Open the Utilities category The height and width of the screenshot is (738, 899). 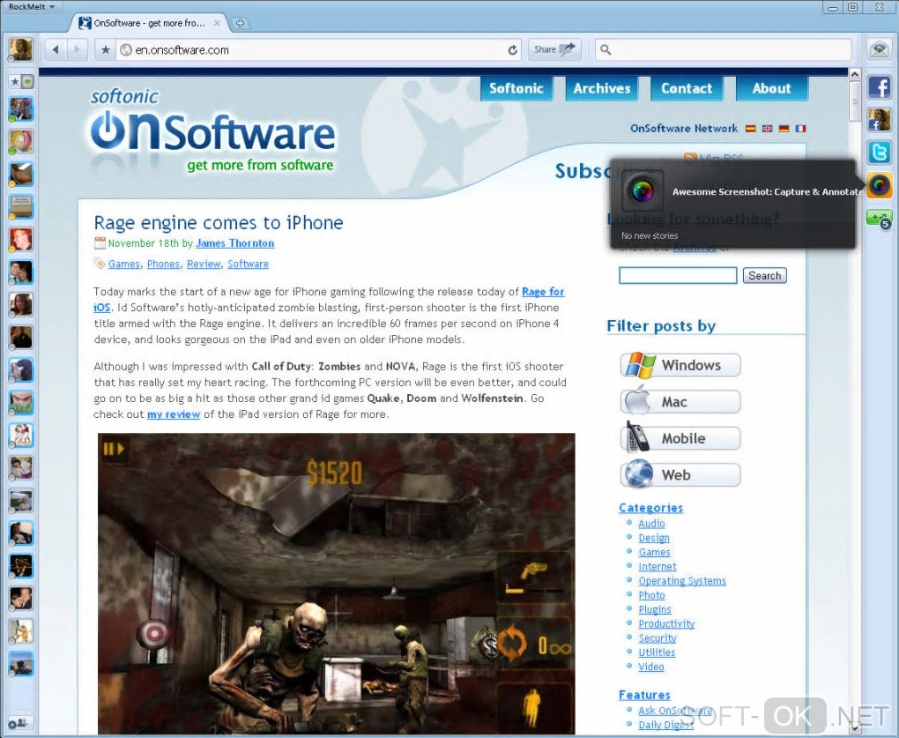[657, 652]
